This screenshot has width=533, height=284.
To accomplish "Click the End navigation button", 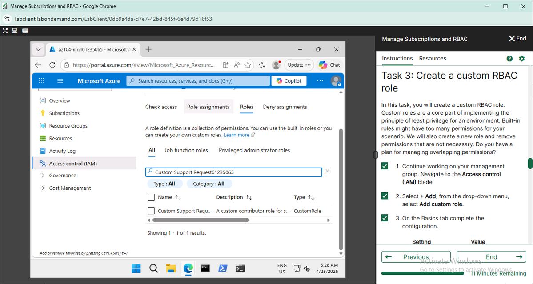I will coord(492,257).
